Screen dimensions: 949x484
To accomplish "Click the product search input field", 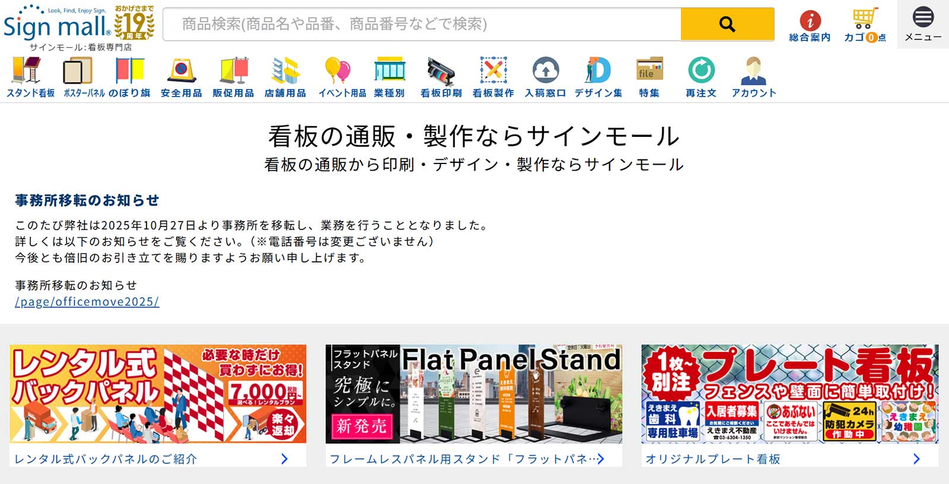I will coord(422,24).
